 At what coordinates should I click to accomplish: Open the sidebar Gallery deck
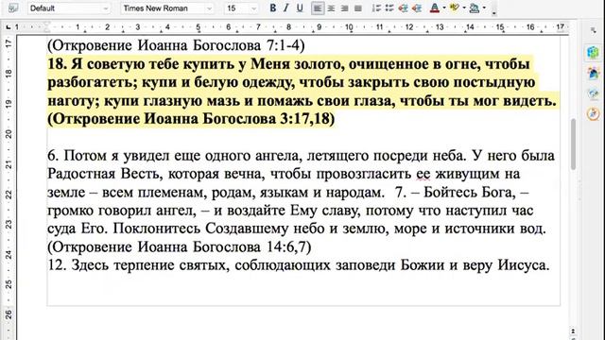[x=594, y=93]
